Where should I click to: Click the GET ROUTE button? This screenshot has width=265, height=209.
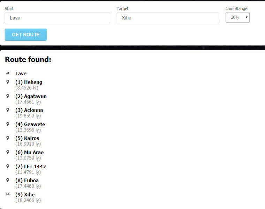tap(26, 34)
